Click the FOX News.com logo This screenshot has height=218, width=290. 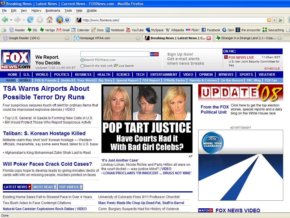[x=16, y=60]
